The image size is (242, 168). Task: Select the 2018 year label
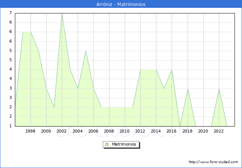point(187,131)
